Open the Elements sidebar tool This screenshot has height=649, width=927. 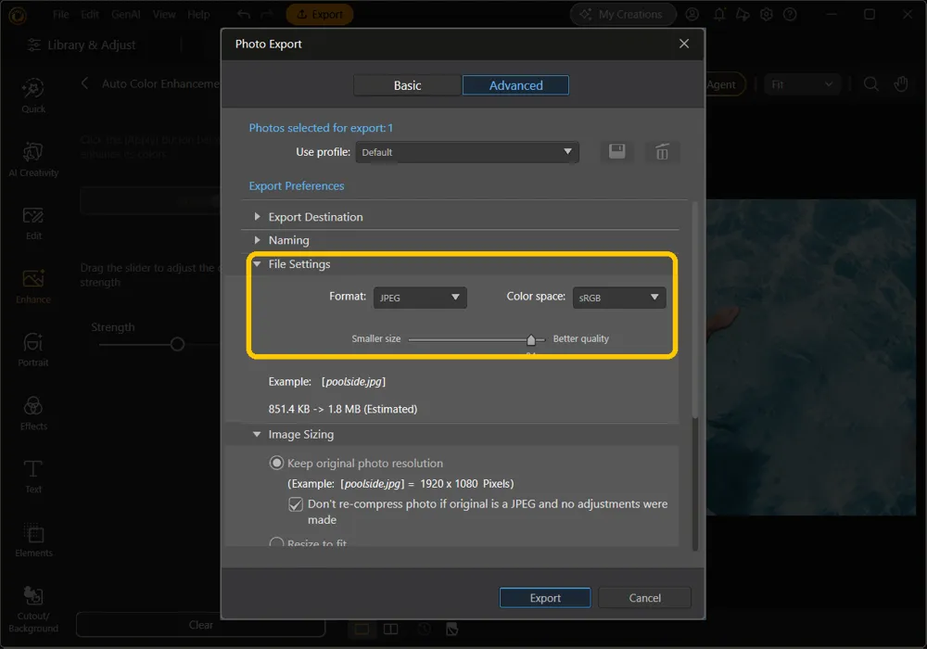coord(33,540)
